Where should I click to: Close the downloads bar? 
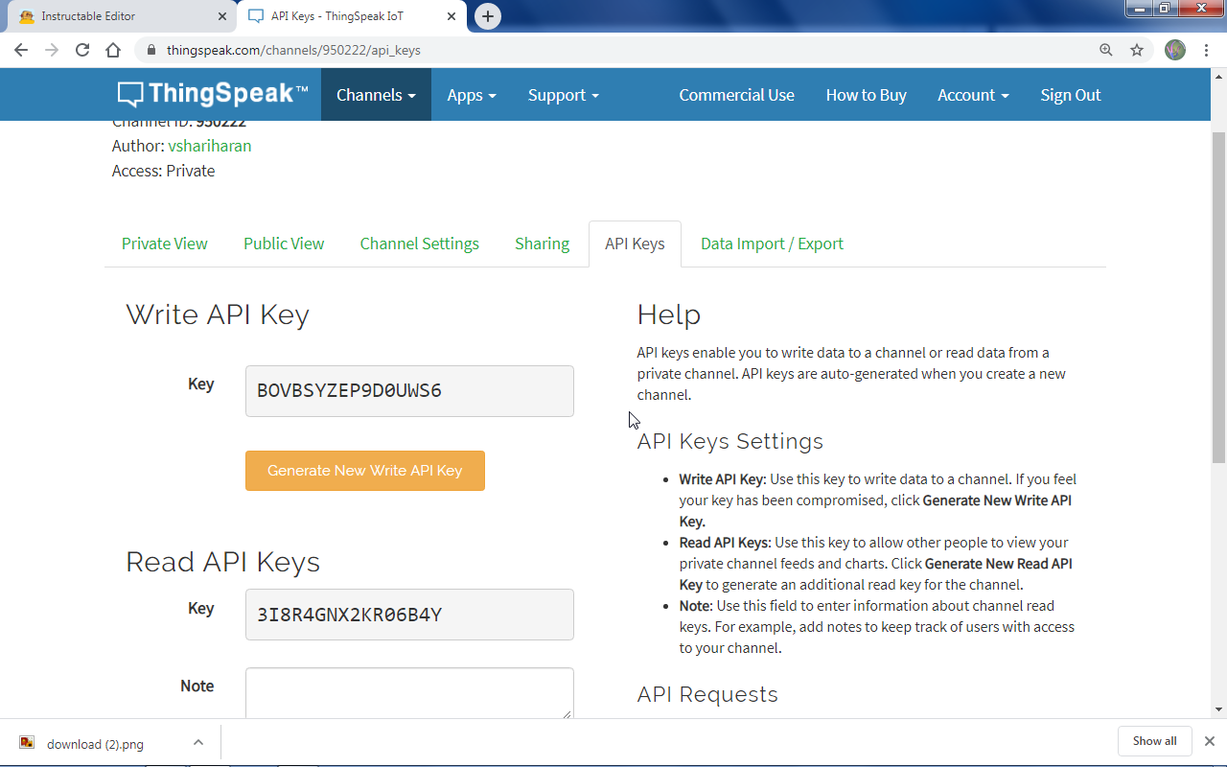point(1210,741)
